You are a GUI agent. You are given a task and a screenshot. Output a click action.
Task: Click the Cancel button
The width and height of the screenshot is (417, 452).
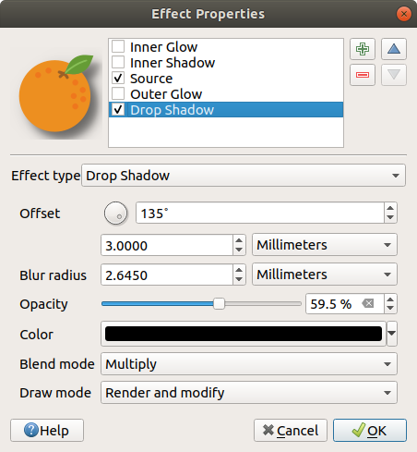[x=291, y=430]
